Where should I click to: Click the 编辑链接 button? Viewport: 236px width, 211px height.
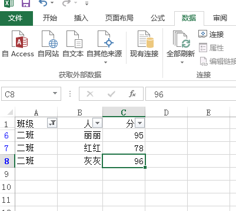pos(218,62)
